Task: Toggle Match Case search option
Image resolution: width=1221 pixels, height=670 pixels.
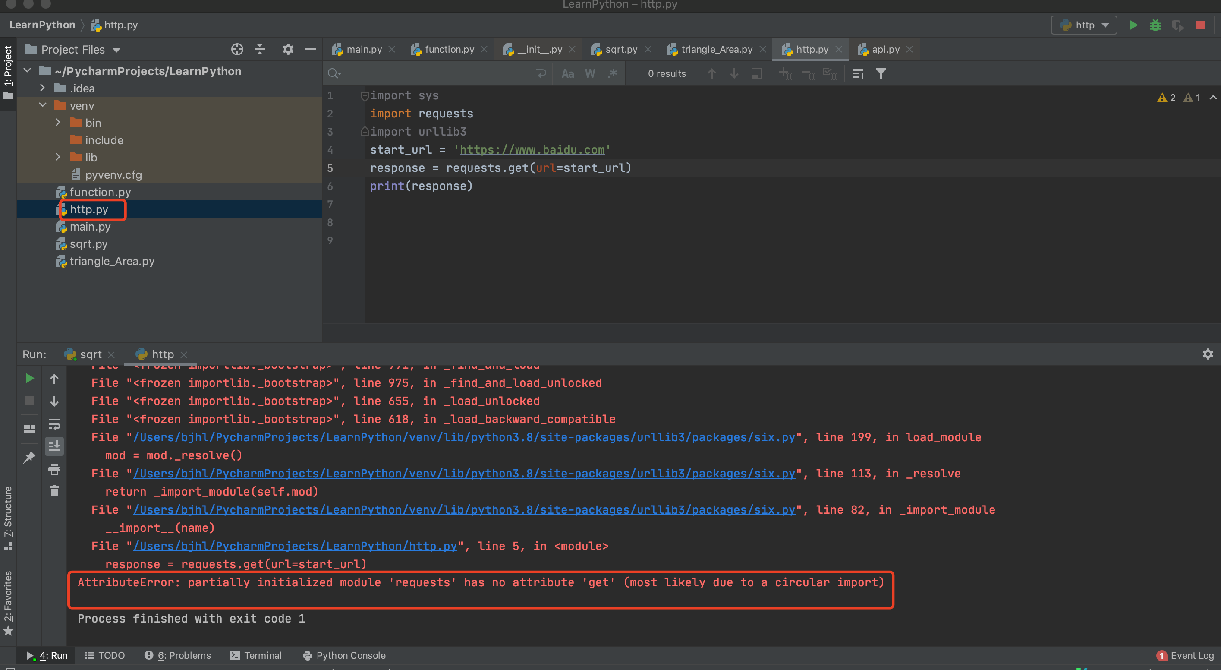Action: 567,73
